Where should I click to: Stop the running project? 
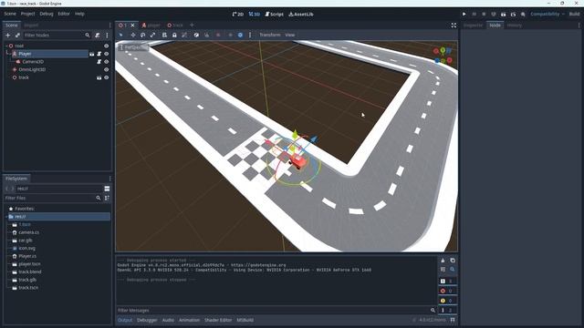484,15
